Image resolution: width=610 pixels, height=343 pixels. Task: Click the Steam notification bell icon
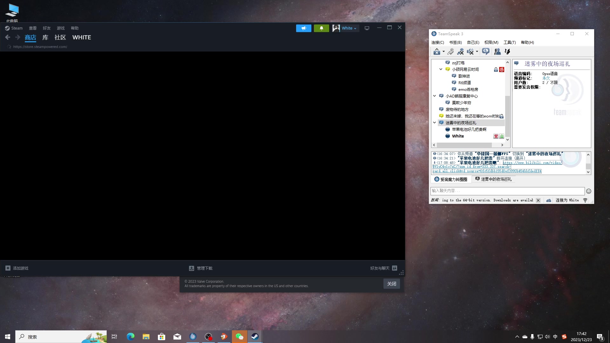321,28
